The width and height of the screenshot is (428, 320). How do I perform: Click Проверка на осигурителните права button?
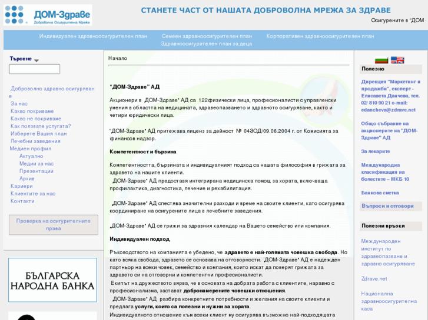click(x=54, y=225)
